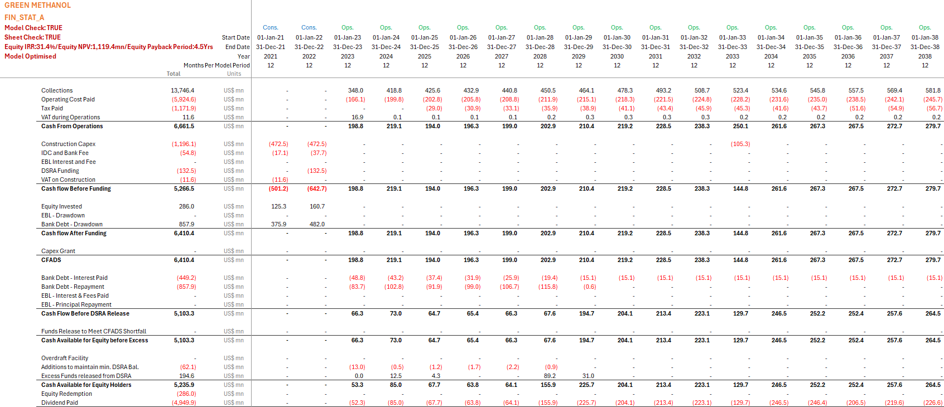Image resolution: width=944 pixels, height=407 pixels.
Task: Select the FIN_STAT_A sheet name cell
Action: (x=24, y=18)
